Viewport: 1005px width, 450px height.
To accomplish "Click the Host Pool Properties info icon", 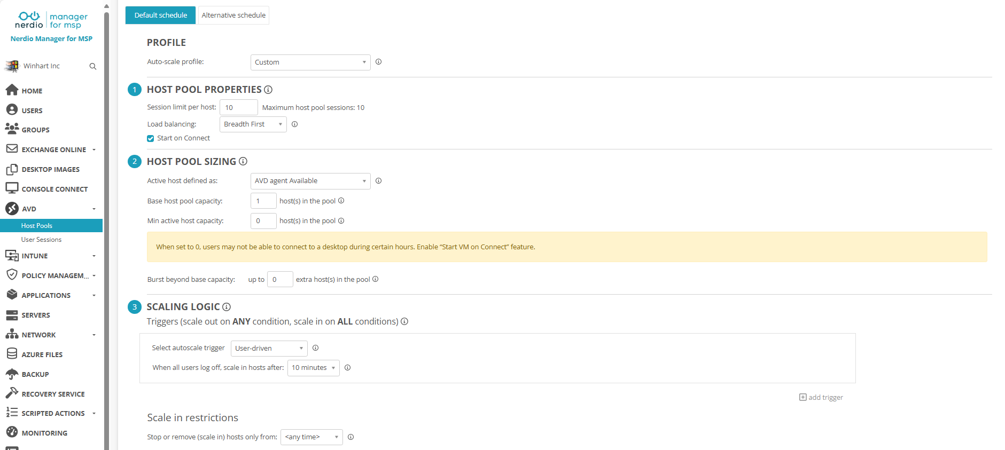I will (x=268, y=90).
